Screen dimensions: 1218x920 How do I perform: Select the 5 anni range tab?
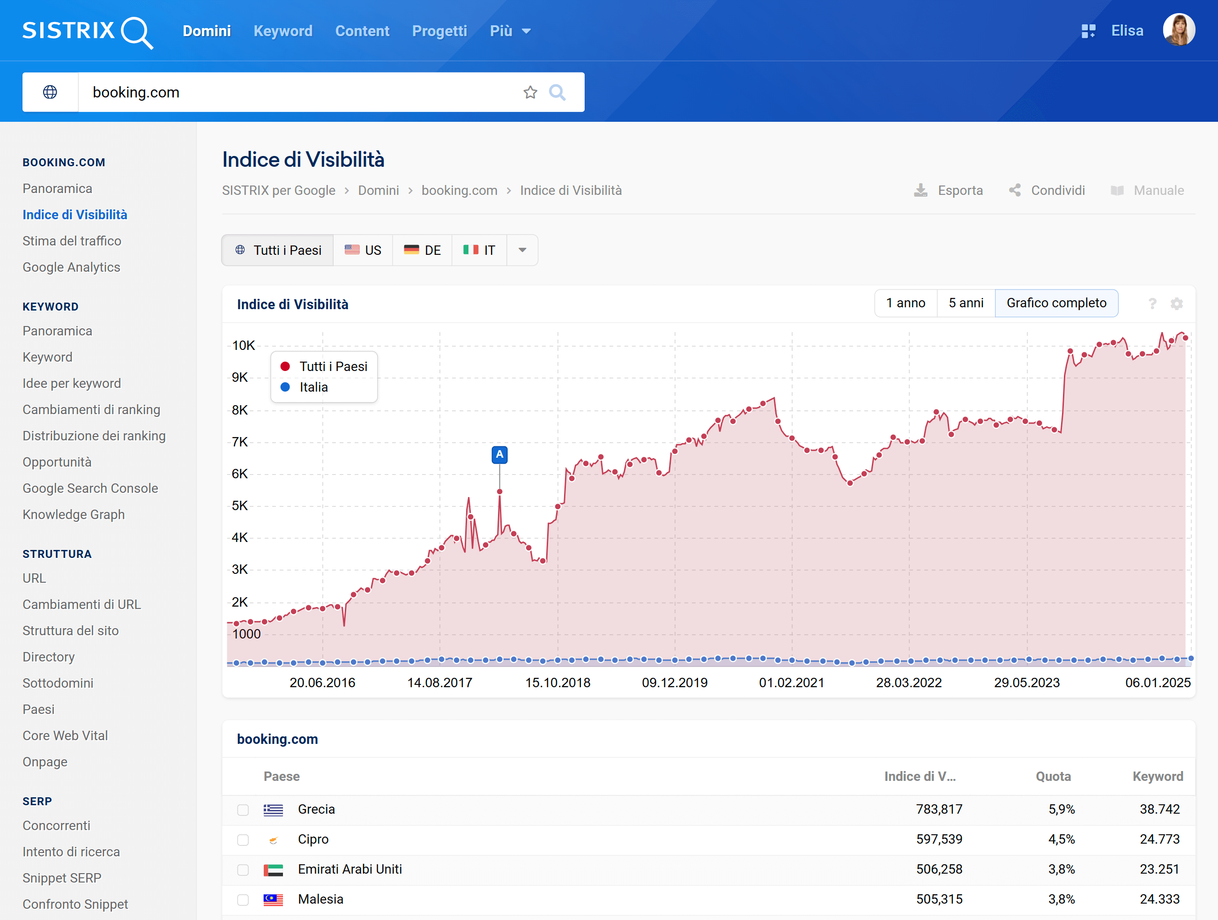[966, 303]
